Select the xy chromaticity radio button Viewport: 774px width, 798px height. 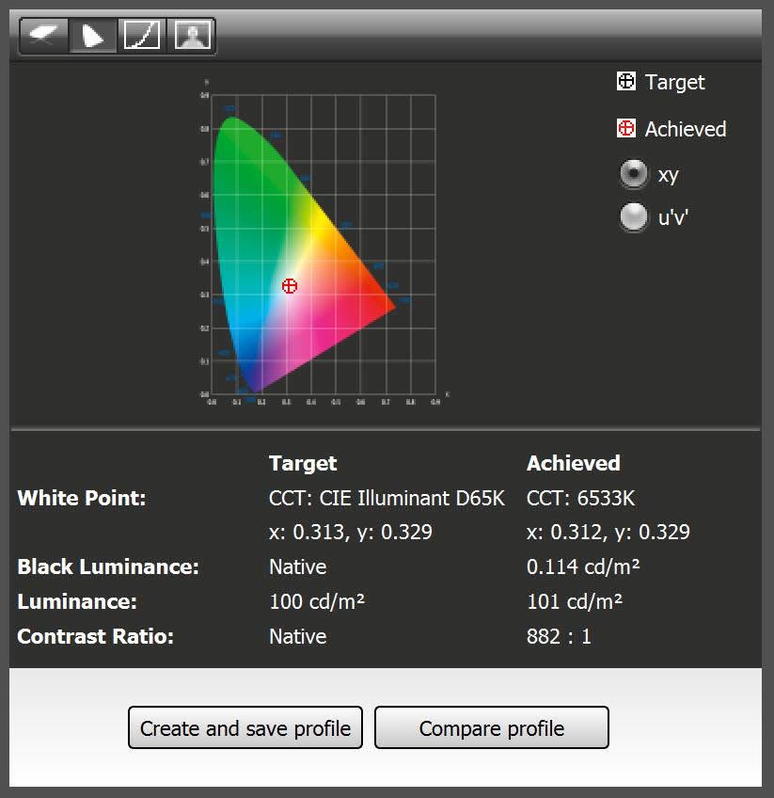[x=634, y=174]
